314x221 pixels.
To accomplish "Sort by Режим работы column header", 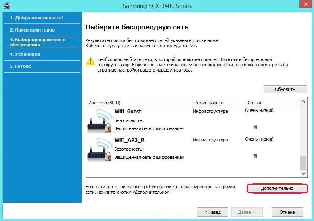I will pos(219,103).
